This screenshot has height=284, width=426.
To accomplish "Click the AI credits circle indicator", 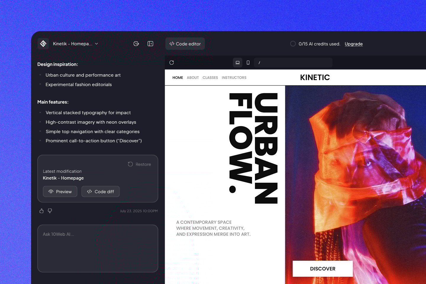I will click(x=293, y=44).
